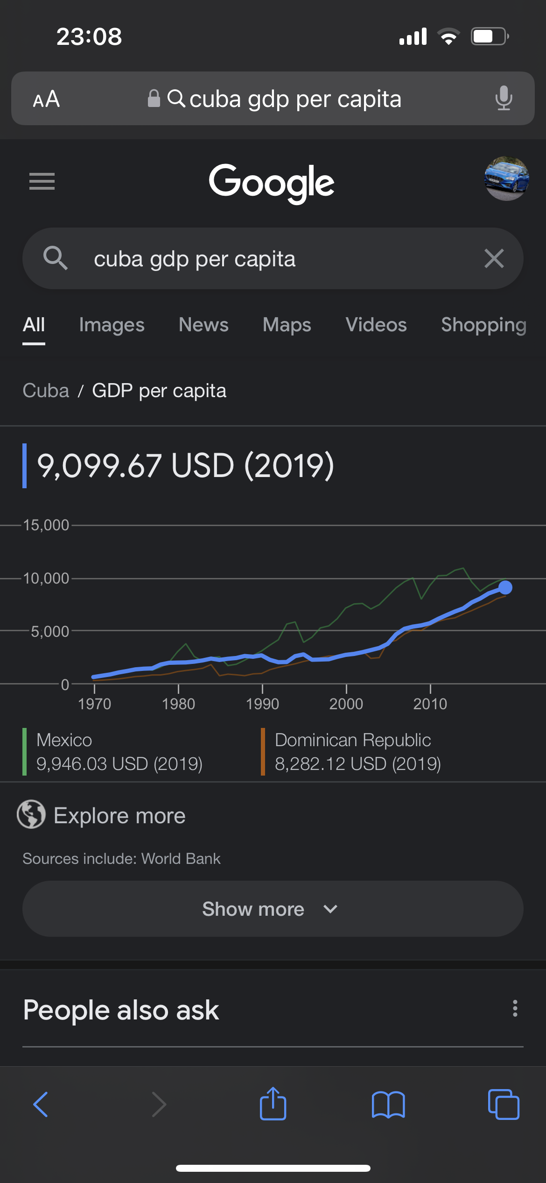Tap the Mexico 9,946.03 USD (2019) value
This screenshot has width=546, height=1183.
[119, 764]
